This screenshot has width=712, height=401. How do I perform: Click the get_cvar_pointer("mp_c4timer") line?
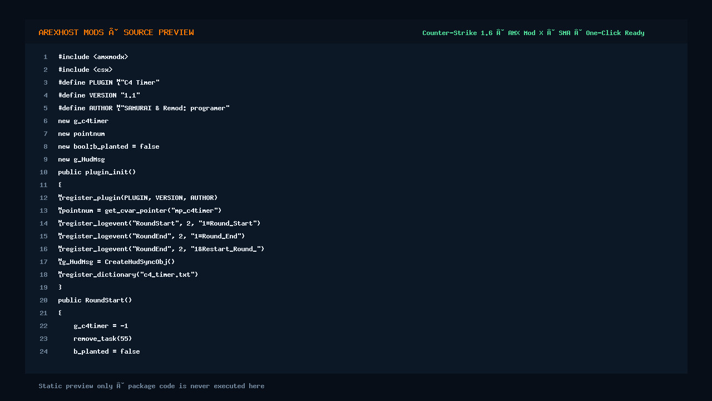click(x=140, y=211)
